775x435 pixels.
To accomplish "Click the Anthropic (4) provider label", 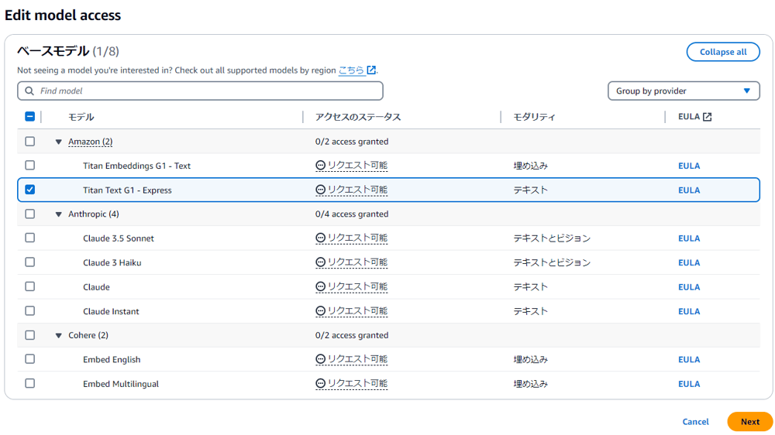I will point(94,214).
